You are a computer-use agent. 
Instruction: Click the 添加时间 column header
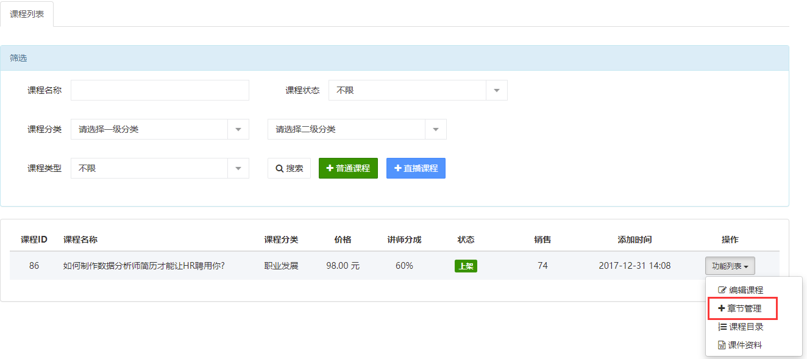tap(635, 240)
